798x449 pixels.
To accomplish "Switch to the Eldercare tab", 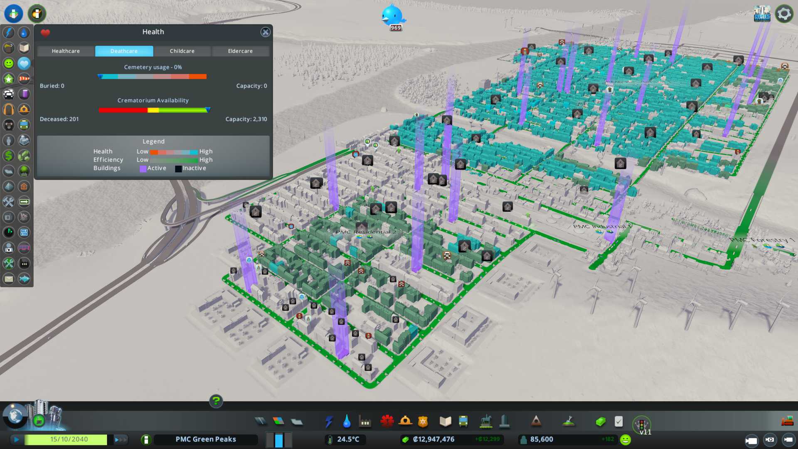I will pyautogui.click(x=240, y=51).
